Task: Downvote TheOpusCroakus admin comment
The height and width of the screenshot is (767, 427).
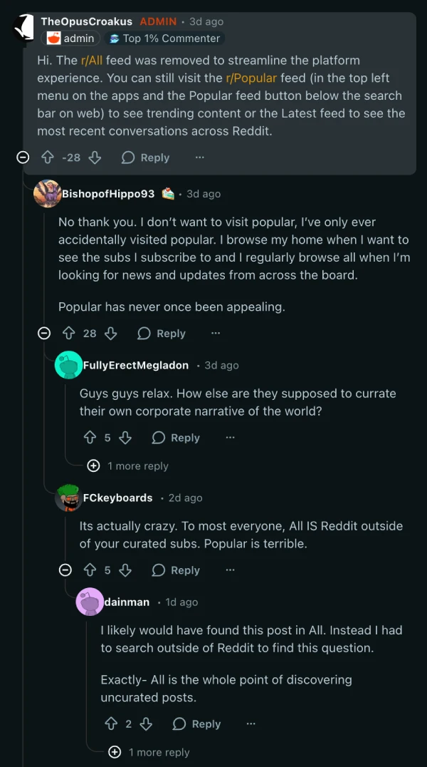Action: click(95, 158)
